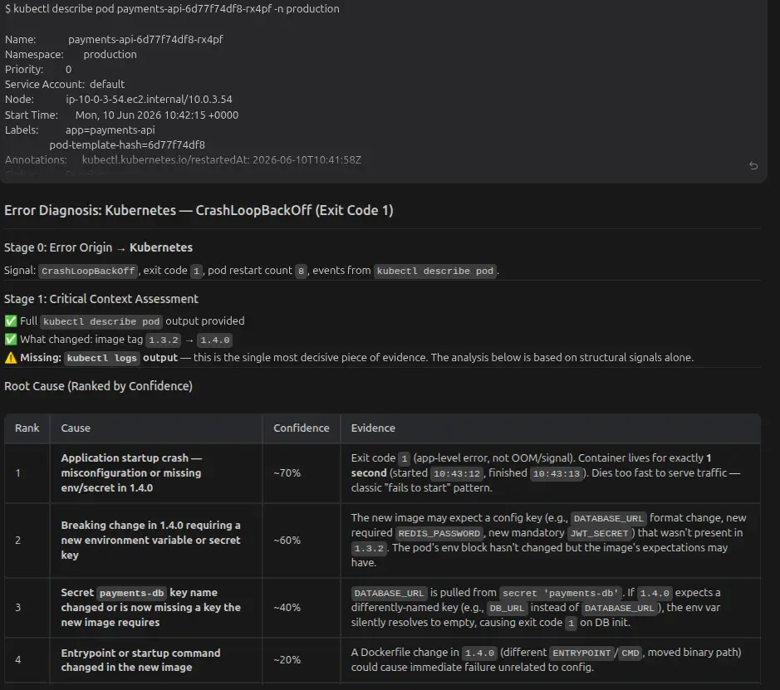
Task: Click the kubectl describe pod command line
Action: 172,8
